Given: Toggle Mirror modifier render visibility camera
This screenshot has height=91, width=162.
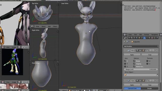Looking at the screenshot, I should point(137,51).
